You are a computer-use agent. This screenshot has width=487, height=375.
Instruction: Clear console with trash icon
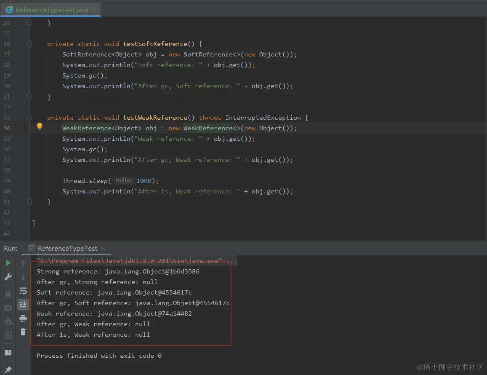click(x=23, y=332)
